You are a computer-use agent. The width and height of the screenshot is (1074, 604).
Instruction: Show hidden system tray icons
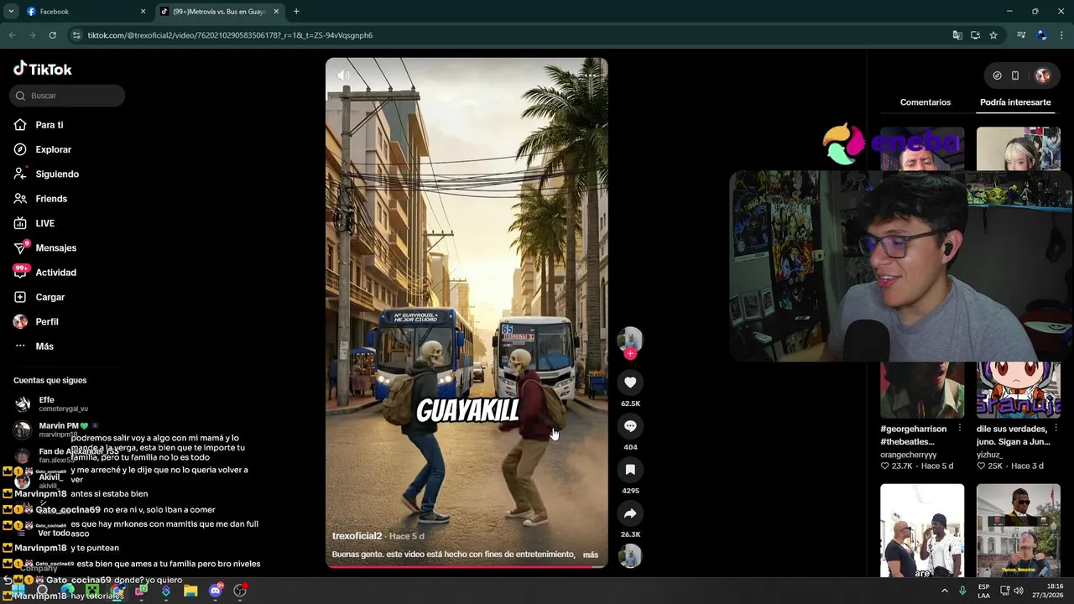(944, 591)
